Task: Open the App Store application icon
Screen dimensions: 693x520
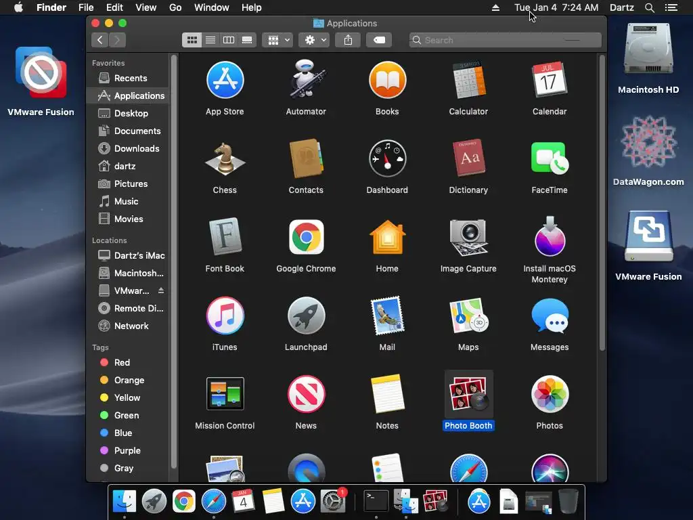Action: (225, 80)
